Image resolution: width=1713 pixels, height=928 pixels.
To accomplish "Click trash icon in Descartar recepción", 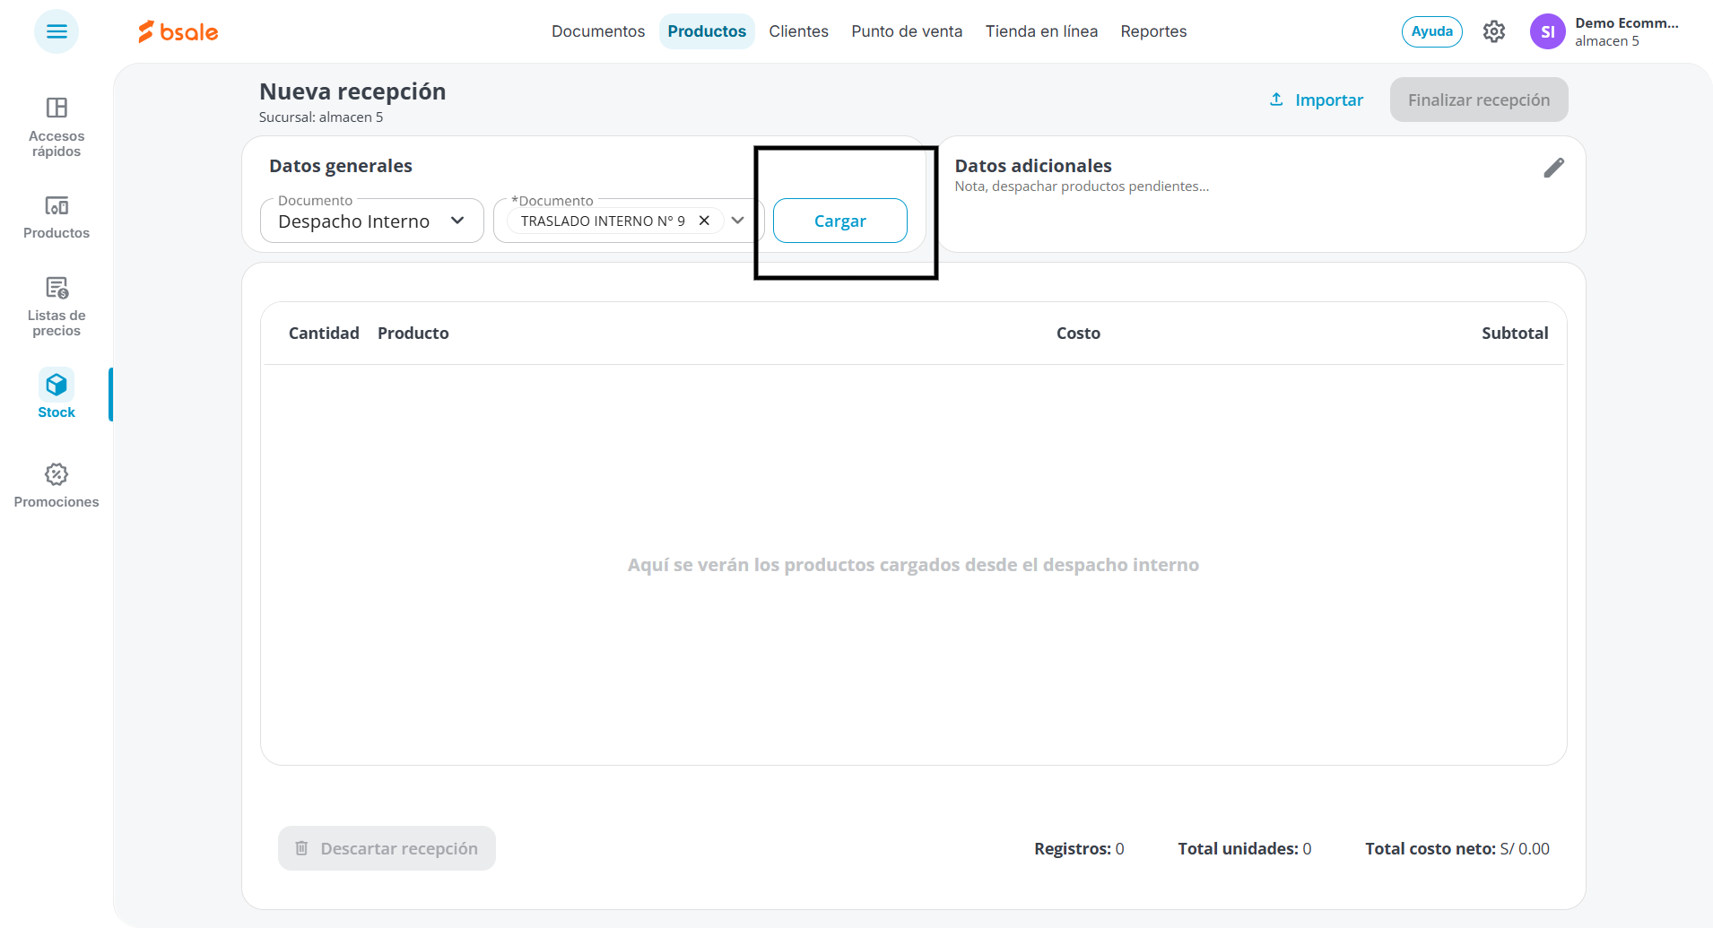I will tap(302, 848).
